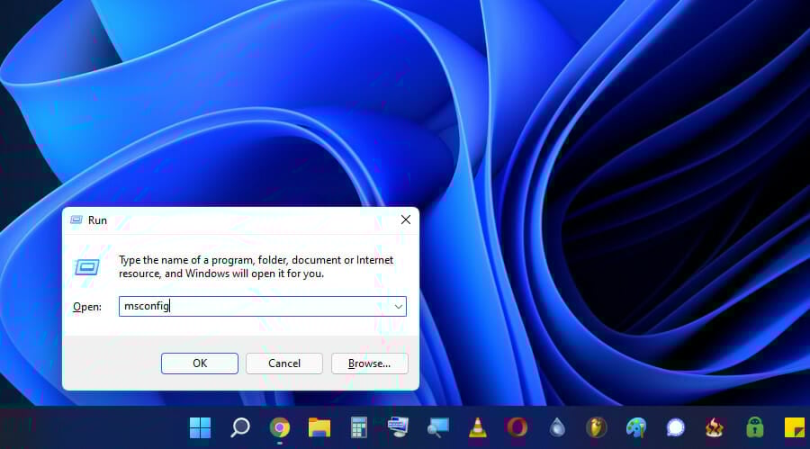Click the Run program icon beside description

87,267
